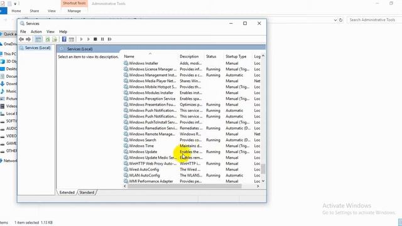
Task: Select the WinHTTP Web Proxy Auto-Discovery row
Action: 192,163
